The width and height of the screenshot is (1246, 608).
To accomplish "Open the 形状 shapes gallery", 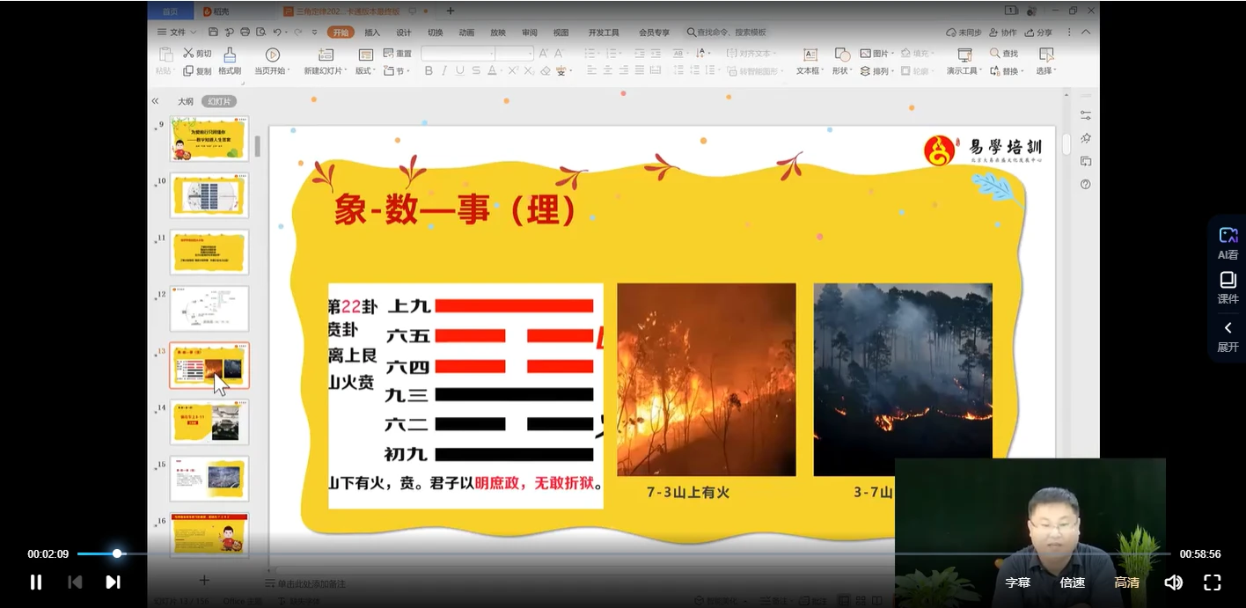I will (x=842, y=61).
